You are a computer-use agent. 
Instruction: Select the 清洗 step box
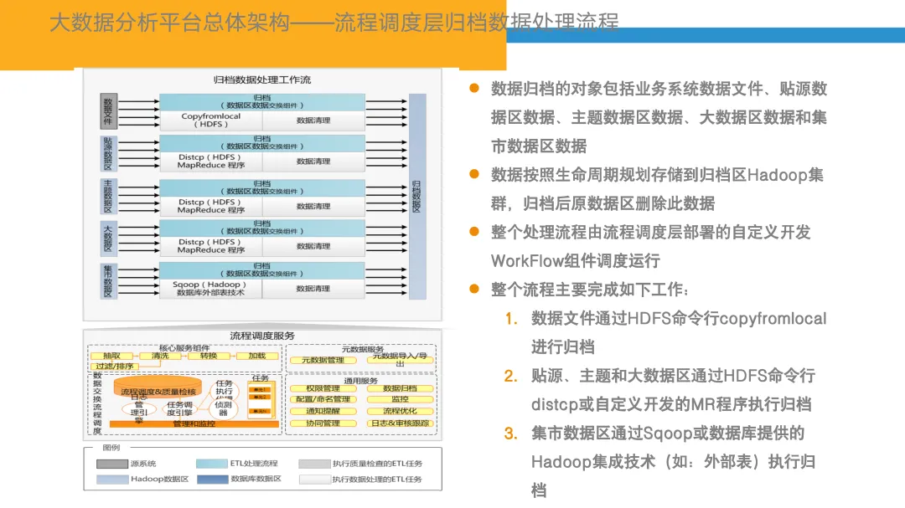click(x=160, y=356)
